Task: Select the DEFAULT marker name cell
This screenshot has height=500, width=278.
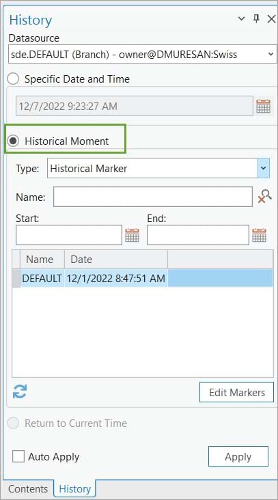Action: click(42, 278)
